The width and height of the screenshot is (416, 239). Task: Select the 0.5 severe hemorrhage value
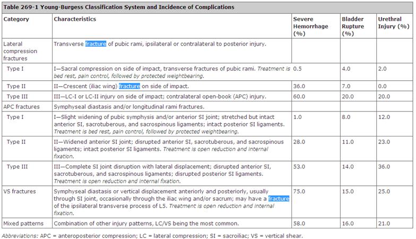tap(298, 69)
